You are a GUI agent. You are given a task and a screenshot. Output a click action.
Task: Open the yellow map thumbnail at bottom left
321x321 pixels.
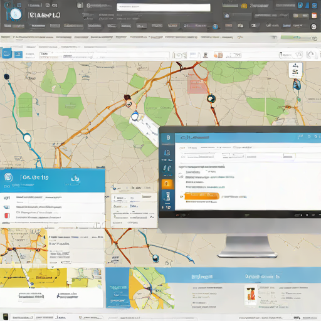tap(33, 278)
